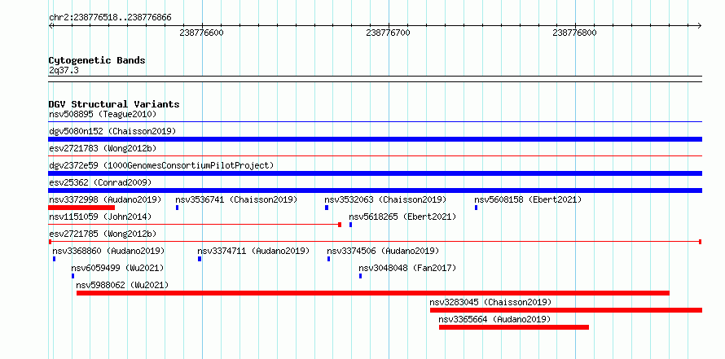The image size is (725, 359).
Task: Open nsv3536741 (Chaisson2019) label
Action: click(236, 199)
